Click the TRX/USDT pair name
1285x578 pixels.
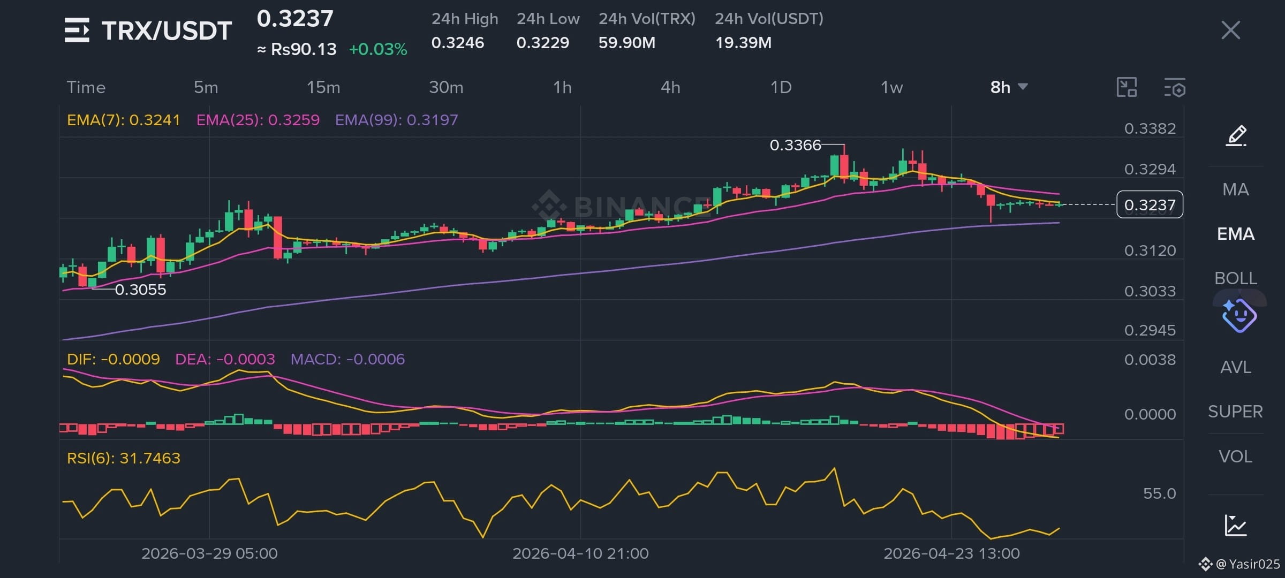pos(167,31)
